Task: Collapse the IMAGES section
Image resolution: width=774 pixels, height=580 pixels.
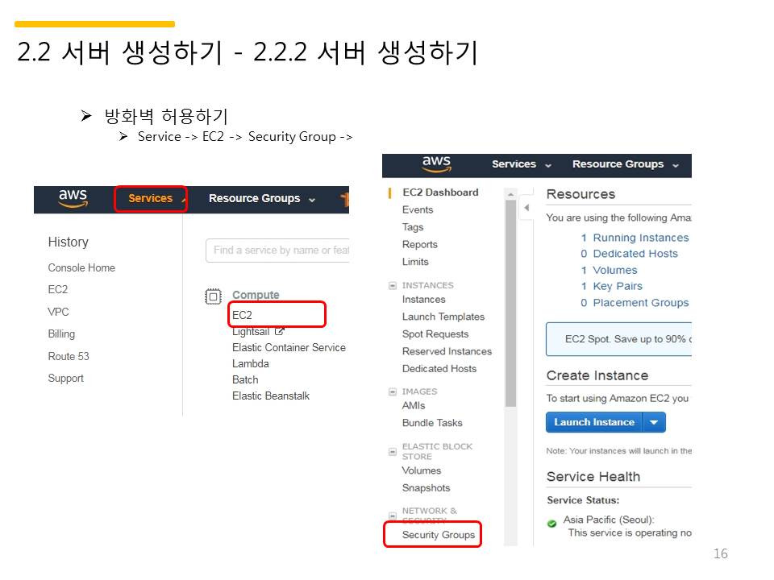Action: point(393,392)
